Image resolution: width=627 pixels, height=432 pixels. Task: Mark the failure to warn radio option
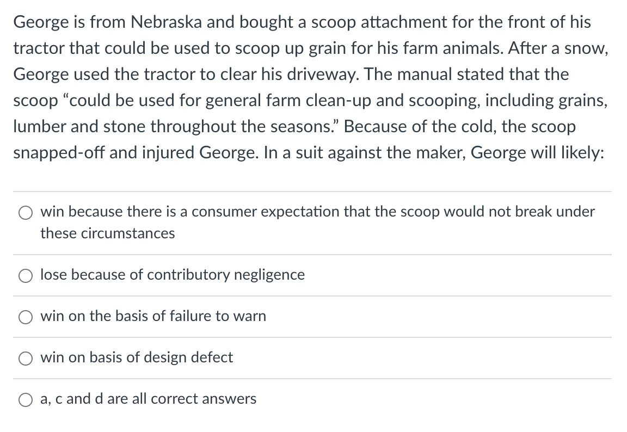click(26, 317)
